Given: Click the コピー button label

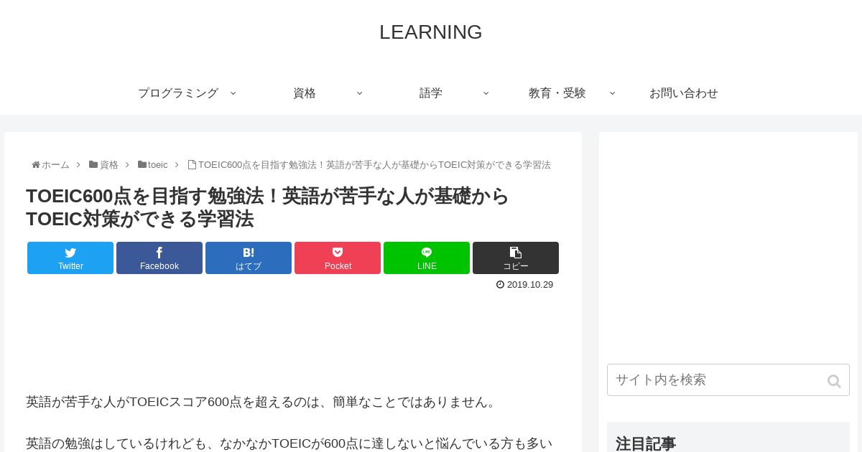Looking at the screenshot, I should 516,266.
